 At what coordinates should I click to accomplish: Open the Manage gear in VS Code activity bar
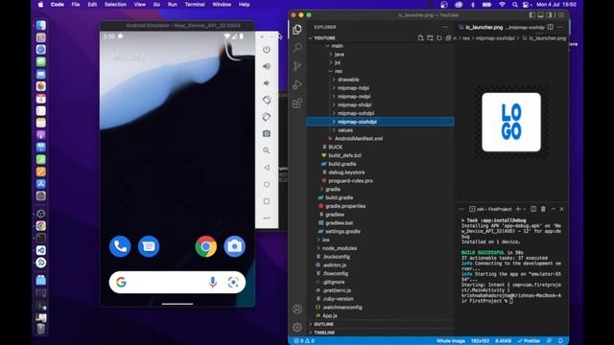pyautogui.click(x=297, y=327)
